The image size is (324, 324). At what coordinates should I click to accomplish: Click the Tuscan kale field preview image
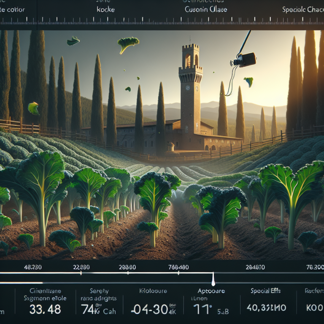point(162,145)
